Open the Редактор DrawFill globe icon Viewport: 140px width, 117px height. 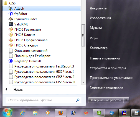[11, 61]
